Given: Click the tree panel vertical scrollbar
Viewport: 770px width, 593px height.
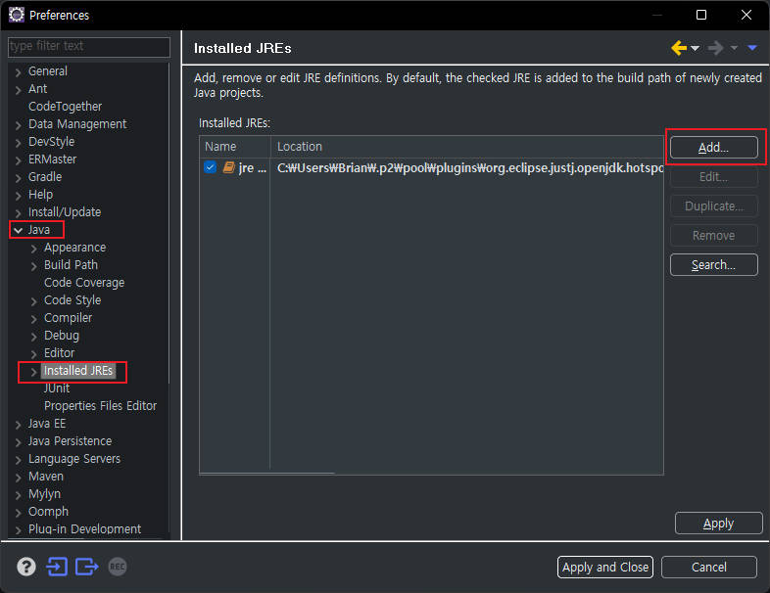Looking at the screenshot, I should tap(169, 223).
